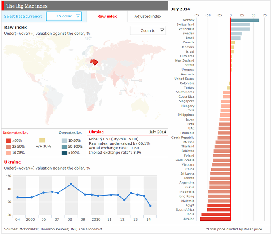The width and height of the screenshot is (272, 234).
Task: Click South Africa on the world map
Action: (x=91, y=108)
